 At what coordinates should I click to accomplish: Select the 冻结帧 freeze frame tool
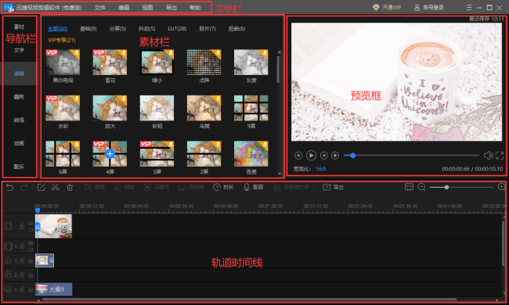[191, 188]
